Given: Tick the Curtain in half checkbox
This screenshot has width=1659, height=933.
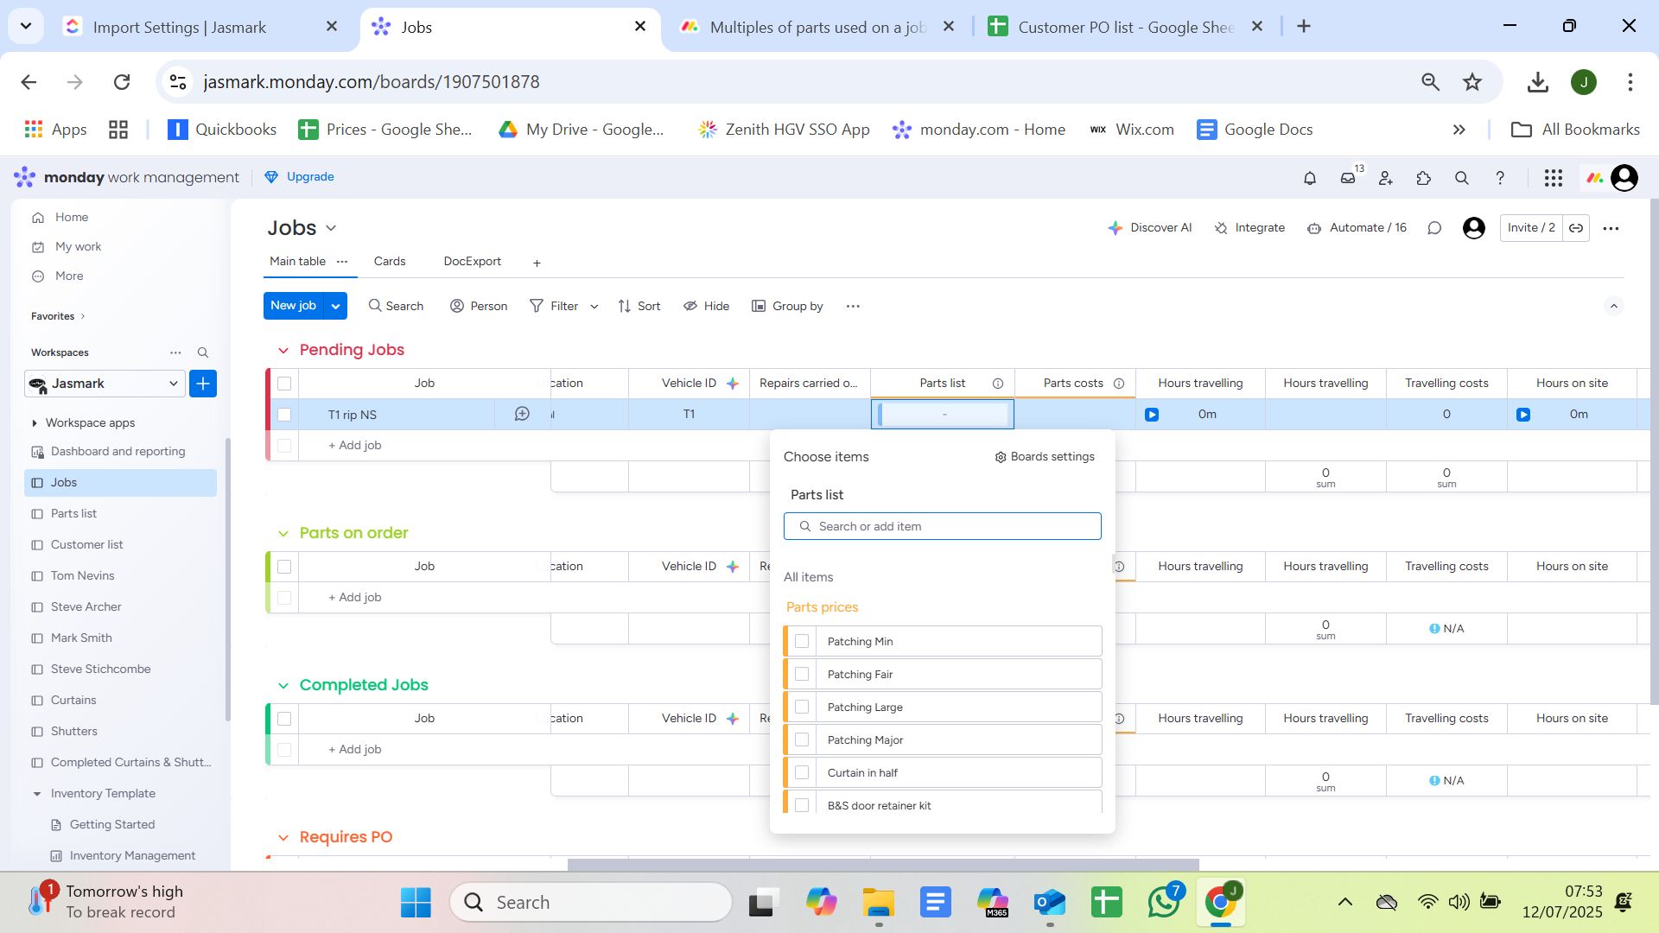Looking at the screenshot, I should pyautogui.click(x=802, y=772).
